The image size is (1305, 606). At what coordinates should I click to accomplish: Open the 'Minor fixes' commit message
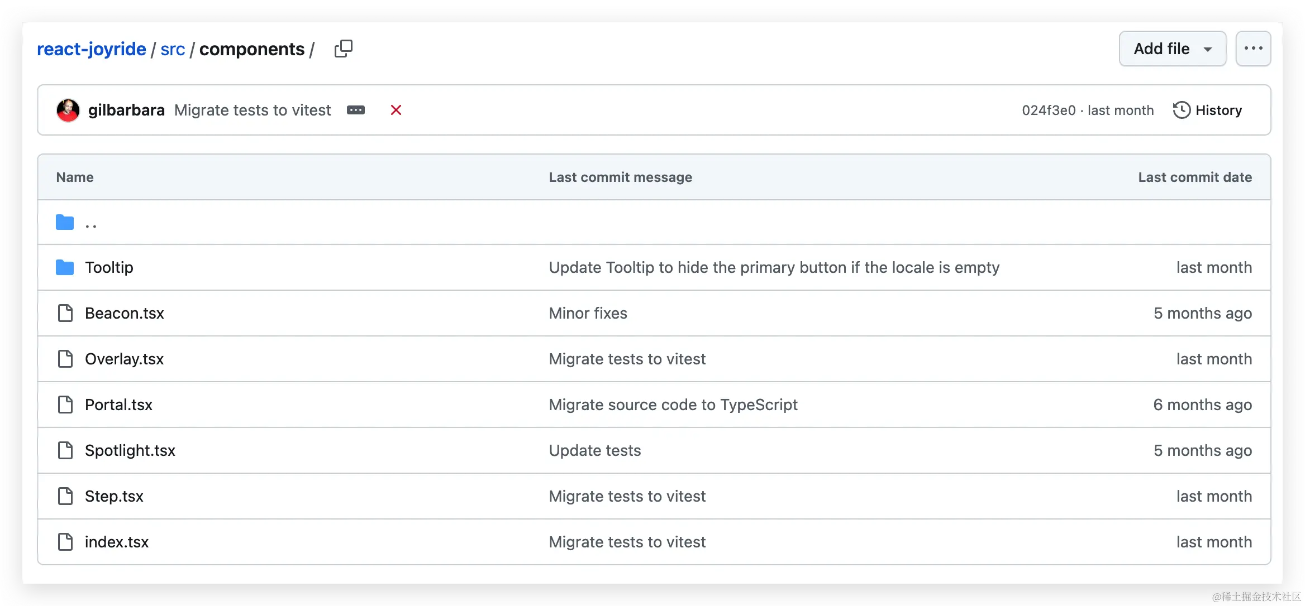point(588,313)
